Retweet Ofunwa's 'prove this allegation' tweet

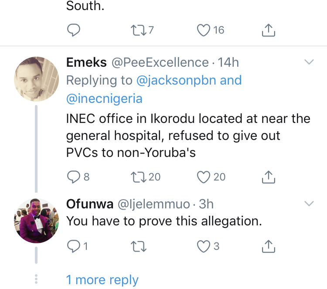[x=138, y=246]
